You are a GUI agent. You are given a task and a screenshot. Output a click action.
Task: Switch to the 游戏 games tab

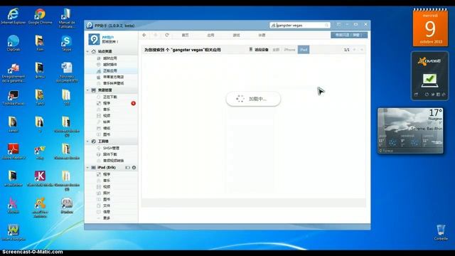point(236,35)
